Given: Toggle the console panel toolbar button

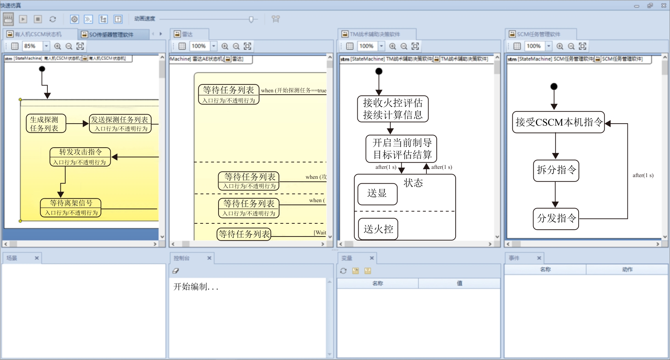Looking at the screenshot, I should [89, 19].
